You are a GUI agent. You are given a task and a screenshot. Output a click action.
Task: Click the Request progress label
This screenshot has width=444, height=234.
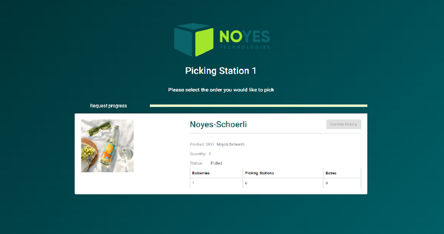coord(108,106)
